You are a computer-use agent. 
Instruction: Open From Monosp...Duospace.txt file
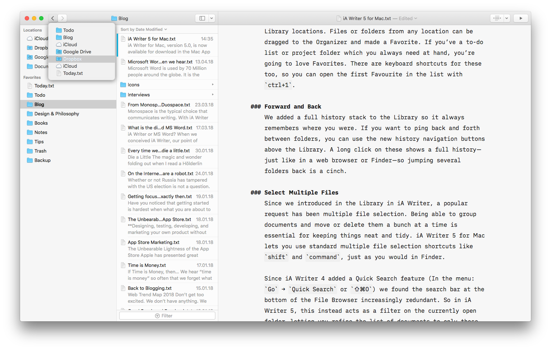[167, 111]
